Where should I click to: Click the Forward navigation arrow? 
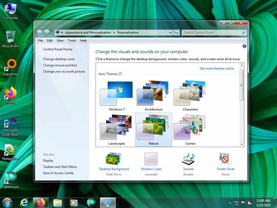click(47, 32)
